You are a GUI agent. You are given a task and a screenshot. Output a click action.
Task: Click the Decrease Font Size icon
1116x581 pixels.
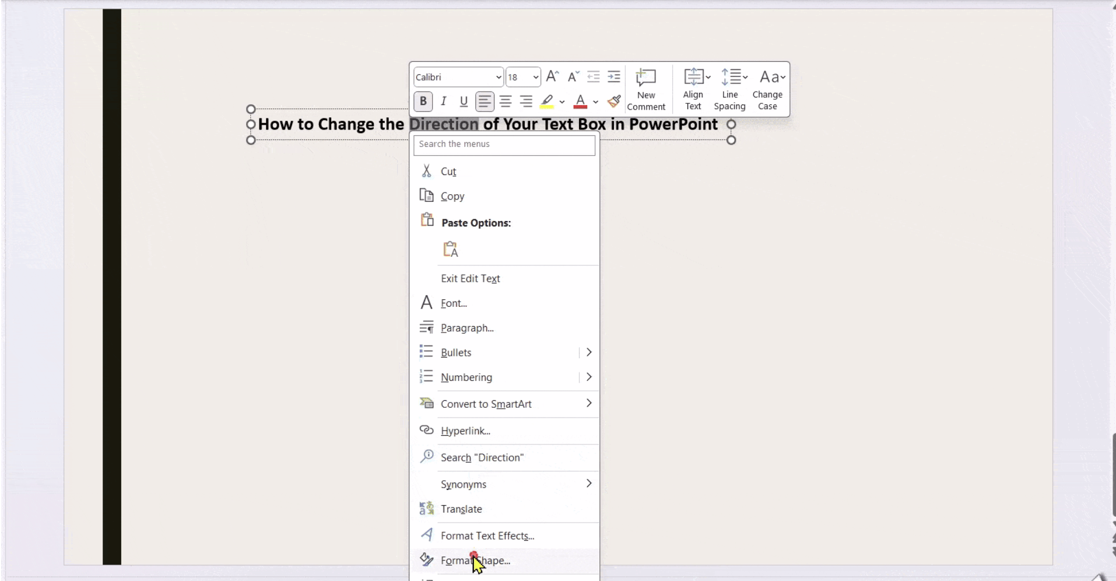(573, 76)
